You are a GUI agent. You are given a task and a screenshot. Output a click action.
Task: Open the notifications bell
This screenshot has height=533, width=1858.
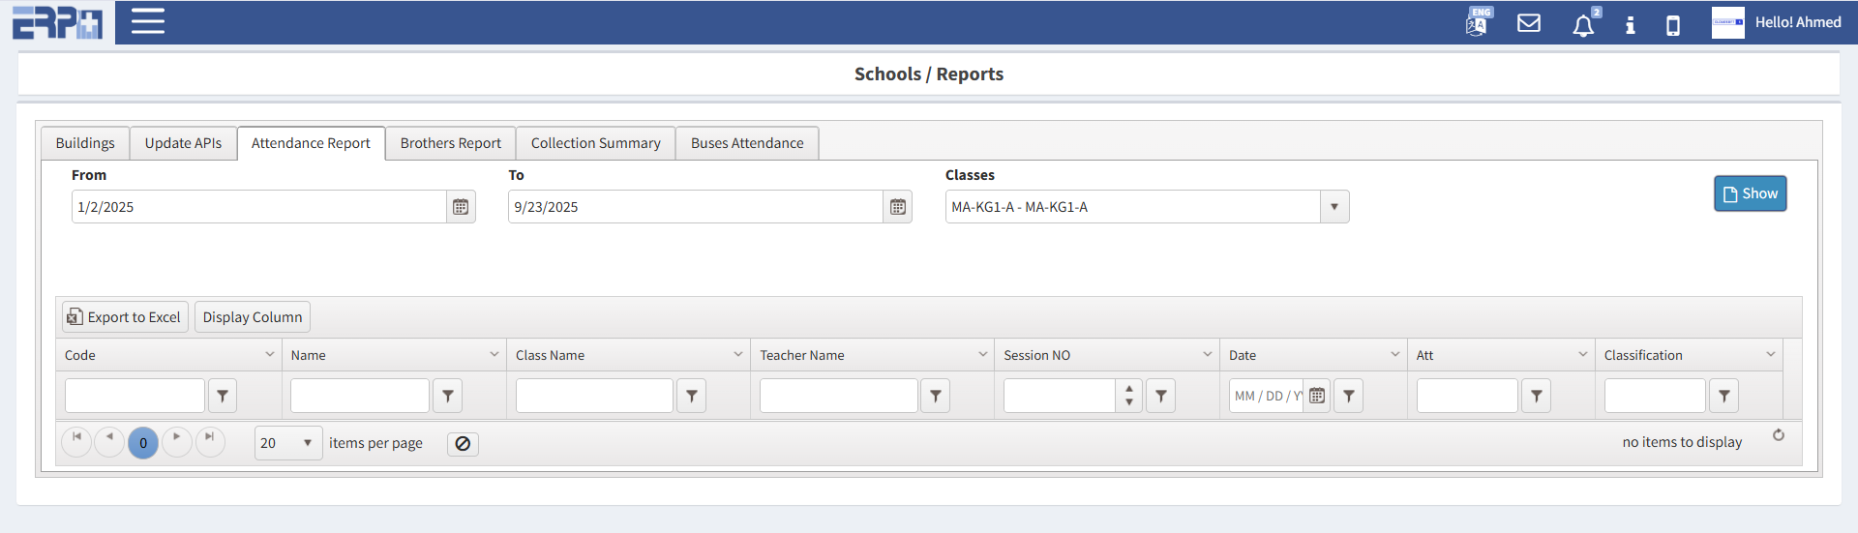click(1583, 25)
